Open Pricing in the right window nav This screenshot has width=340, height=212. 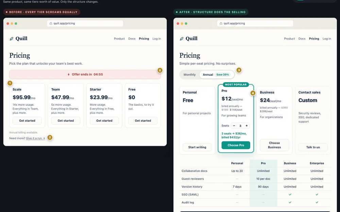(314, 39)
